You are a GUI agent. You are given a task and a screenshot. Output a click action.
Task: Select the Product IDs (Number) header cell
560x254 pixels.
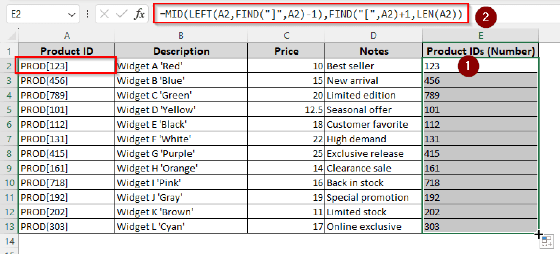click(481, 51)
